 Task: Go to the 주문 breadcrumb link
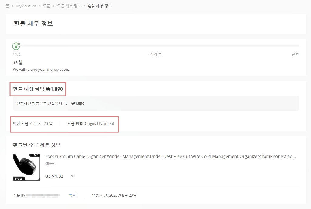click(47, 6)
